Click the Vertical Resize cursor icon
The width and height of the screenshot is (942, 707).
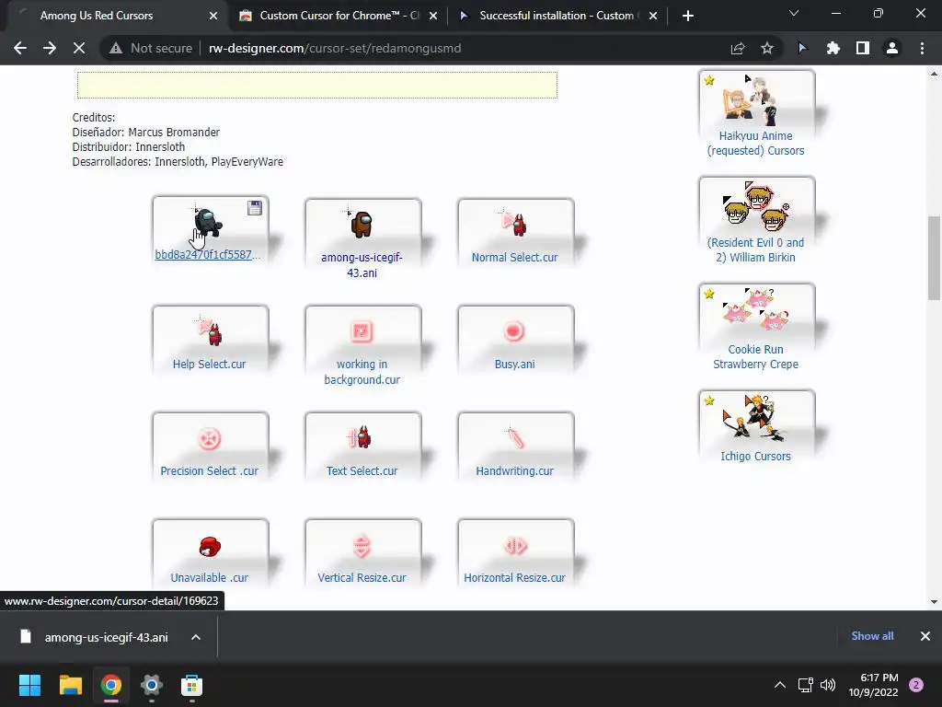tap(362, 546)
